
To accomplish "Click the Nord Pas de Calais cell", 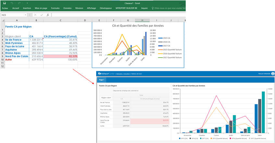I will point(17,56).
